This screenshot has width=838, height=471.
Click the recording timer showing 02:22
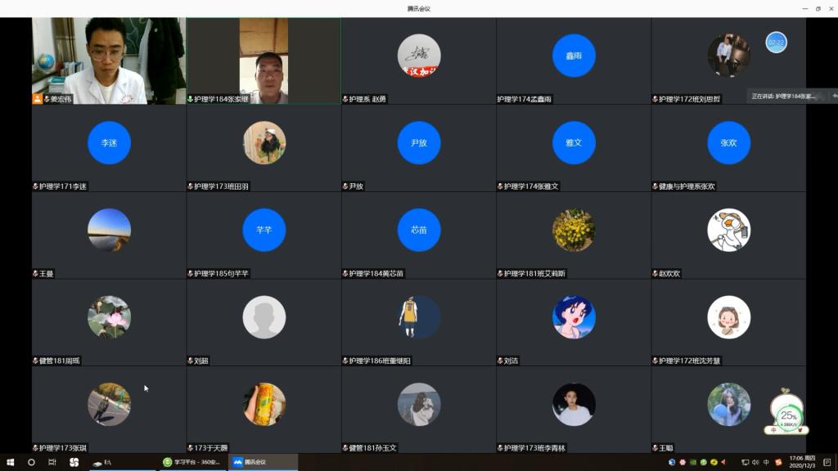(x=776, y=43)
